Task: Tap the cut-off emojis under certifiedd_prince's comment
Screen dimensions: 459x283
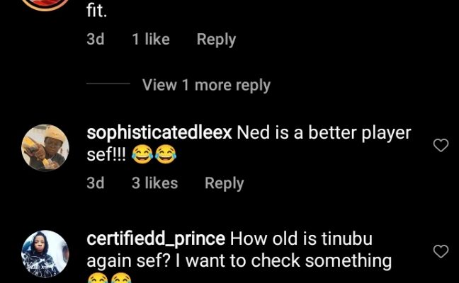Action: 110,279
